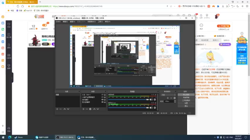Viewport: 250px width, 140px height.
Task: Open source properties gear in sources panel
Action: click(90, 109)
